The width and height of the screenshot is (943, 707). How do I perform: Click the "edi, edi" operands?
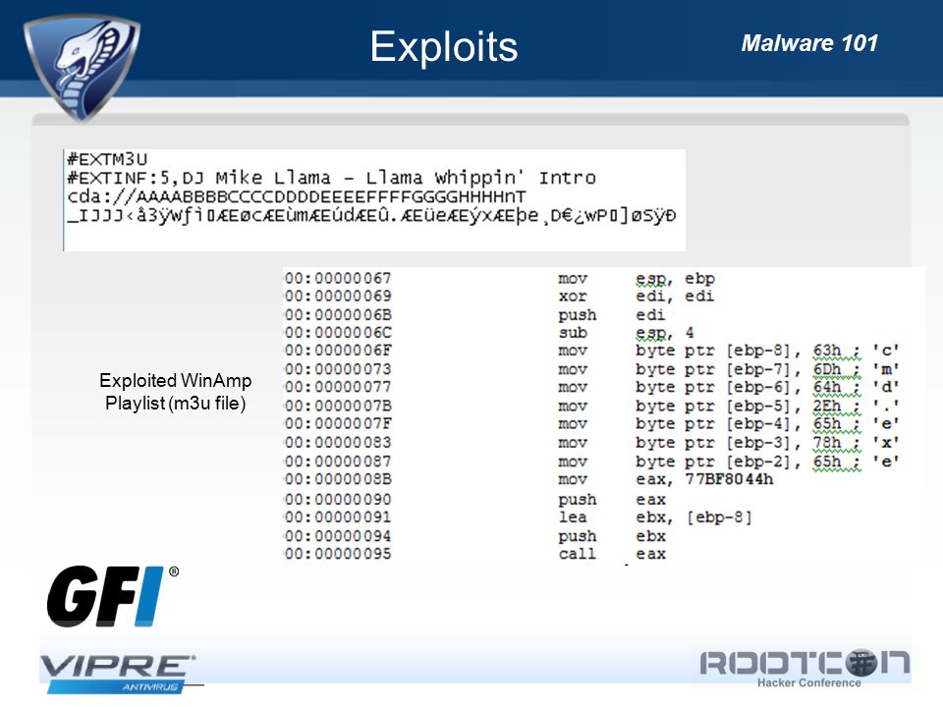coord(676,297)
